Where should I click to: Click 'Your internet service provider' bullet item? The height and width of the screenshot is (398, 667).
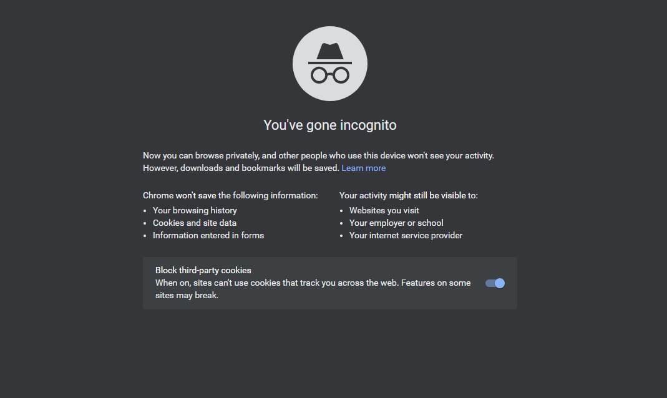[406, 235]
